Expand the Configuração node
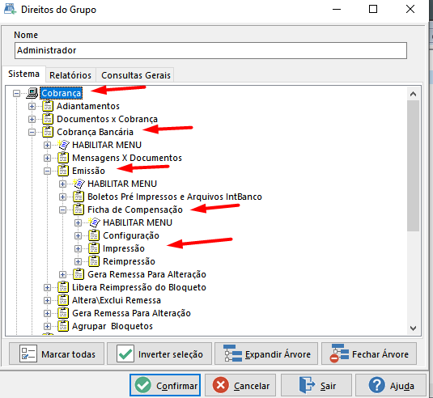Screen dimensions: 433x398 [x=79, y=235]
